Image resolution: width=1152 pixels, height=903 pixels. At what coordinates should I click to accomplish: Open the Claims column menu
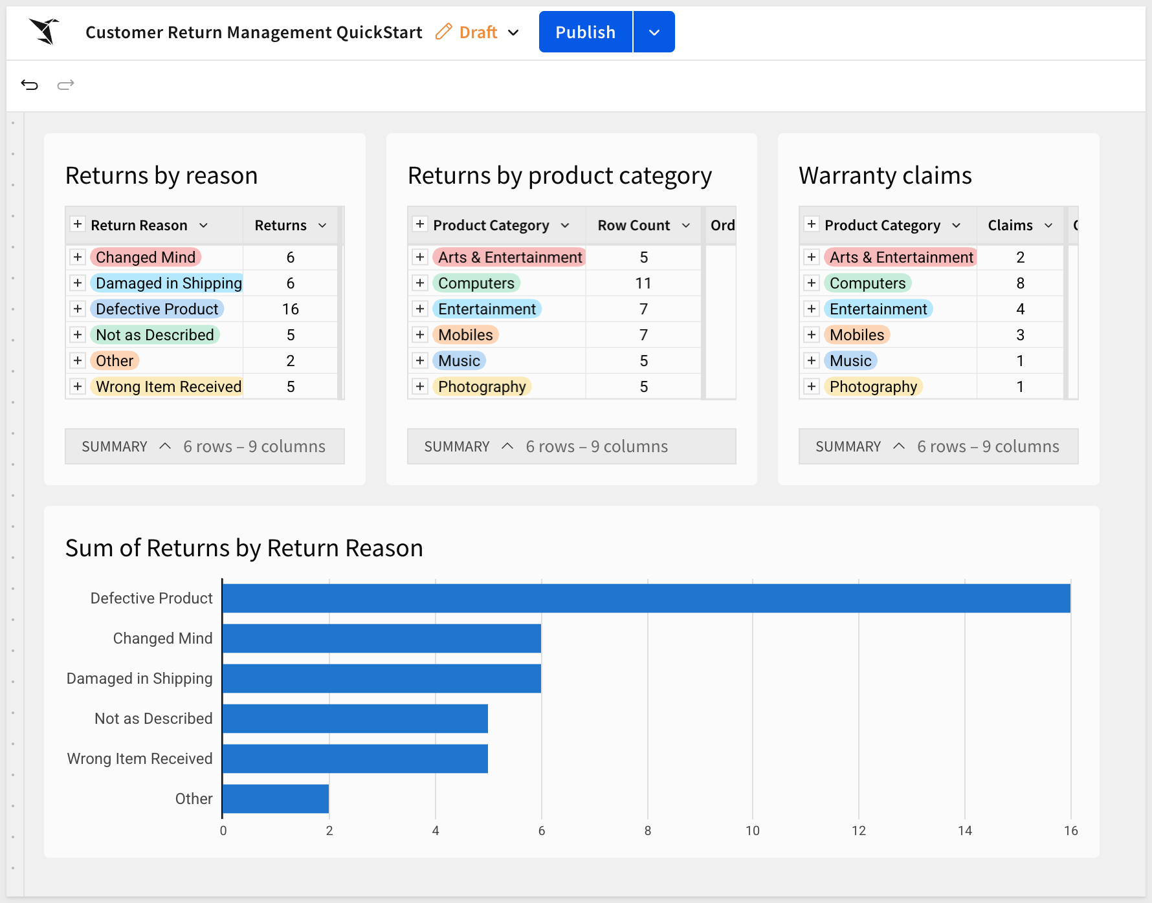(x=1048, y=225)
